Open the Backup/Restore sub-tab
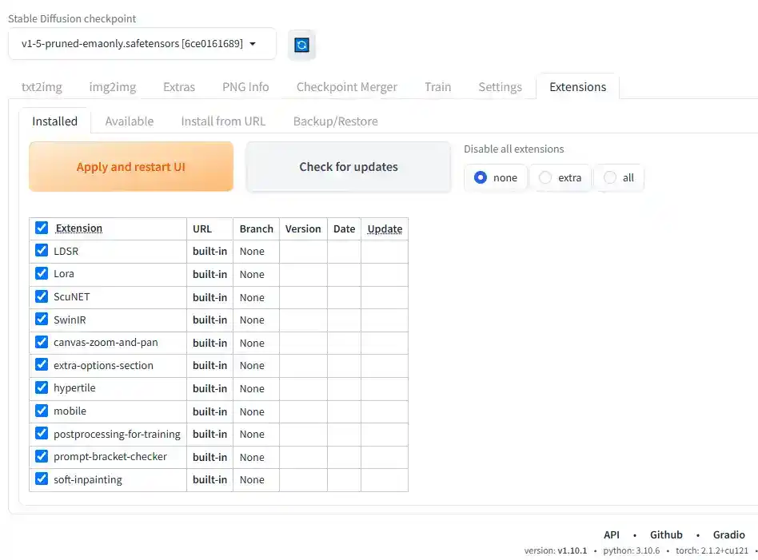Screen dimensions: 758x560 [x=336, y=121]
